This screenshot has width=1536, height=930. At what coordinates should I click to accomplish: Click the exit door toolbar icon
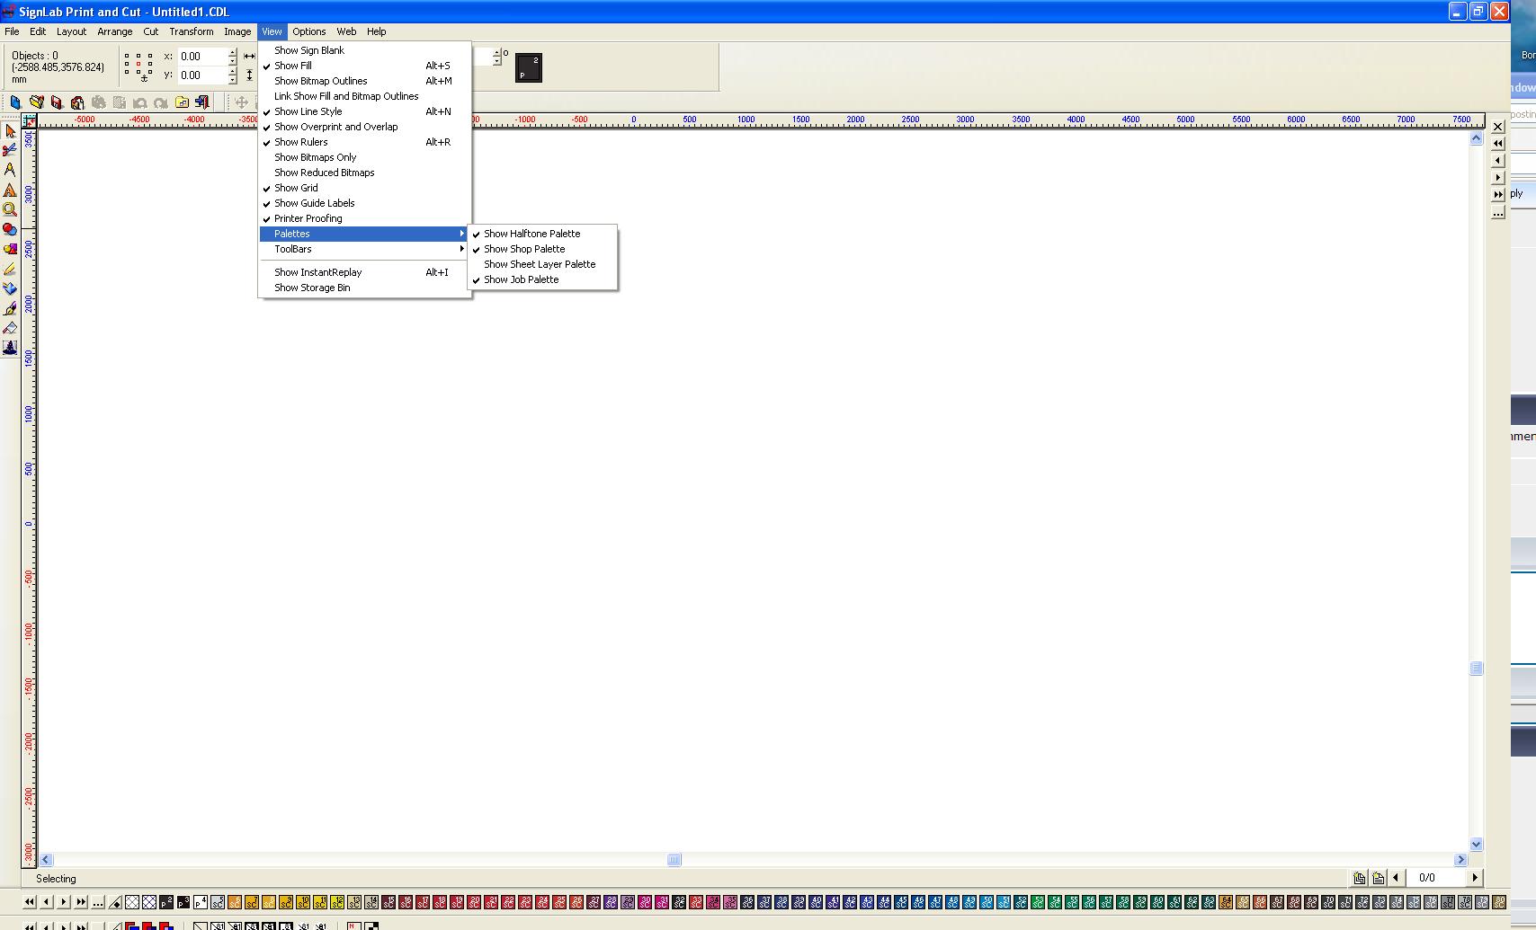[202, 102]
